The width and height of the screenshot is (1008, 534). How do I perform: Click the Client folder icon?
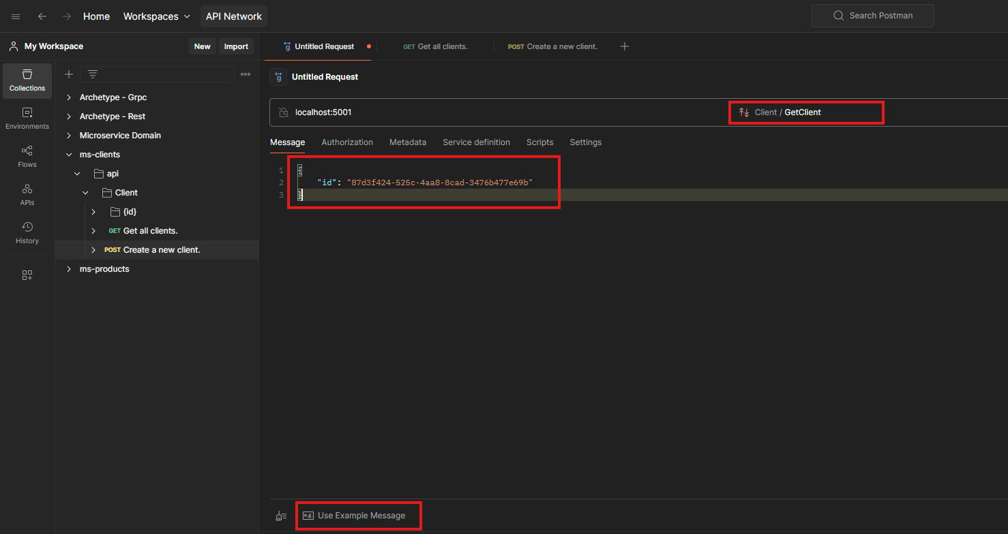click(107, 193)
